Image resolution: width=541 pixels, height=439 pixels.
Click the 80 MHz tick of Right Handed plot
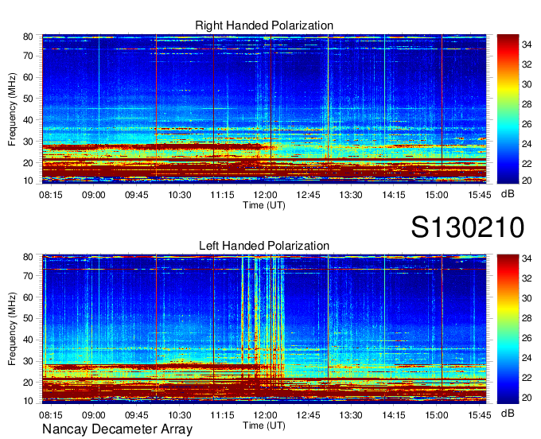coord(28,37)
